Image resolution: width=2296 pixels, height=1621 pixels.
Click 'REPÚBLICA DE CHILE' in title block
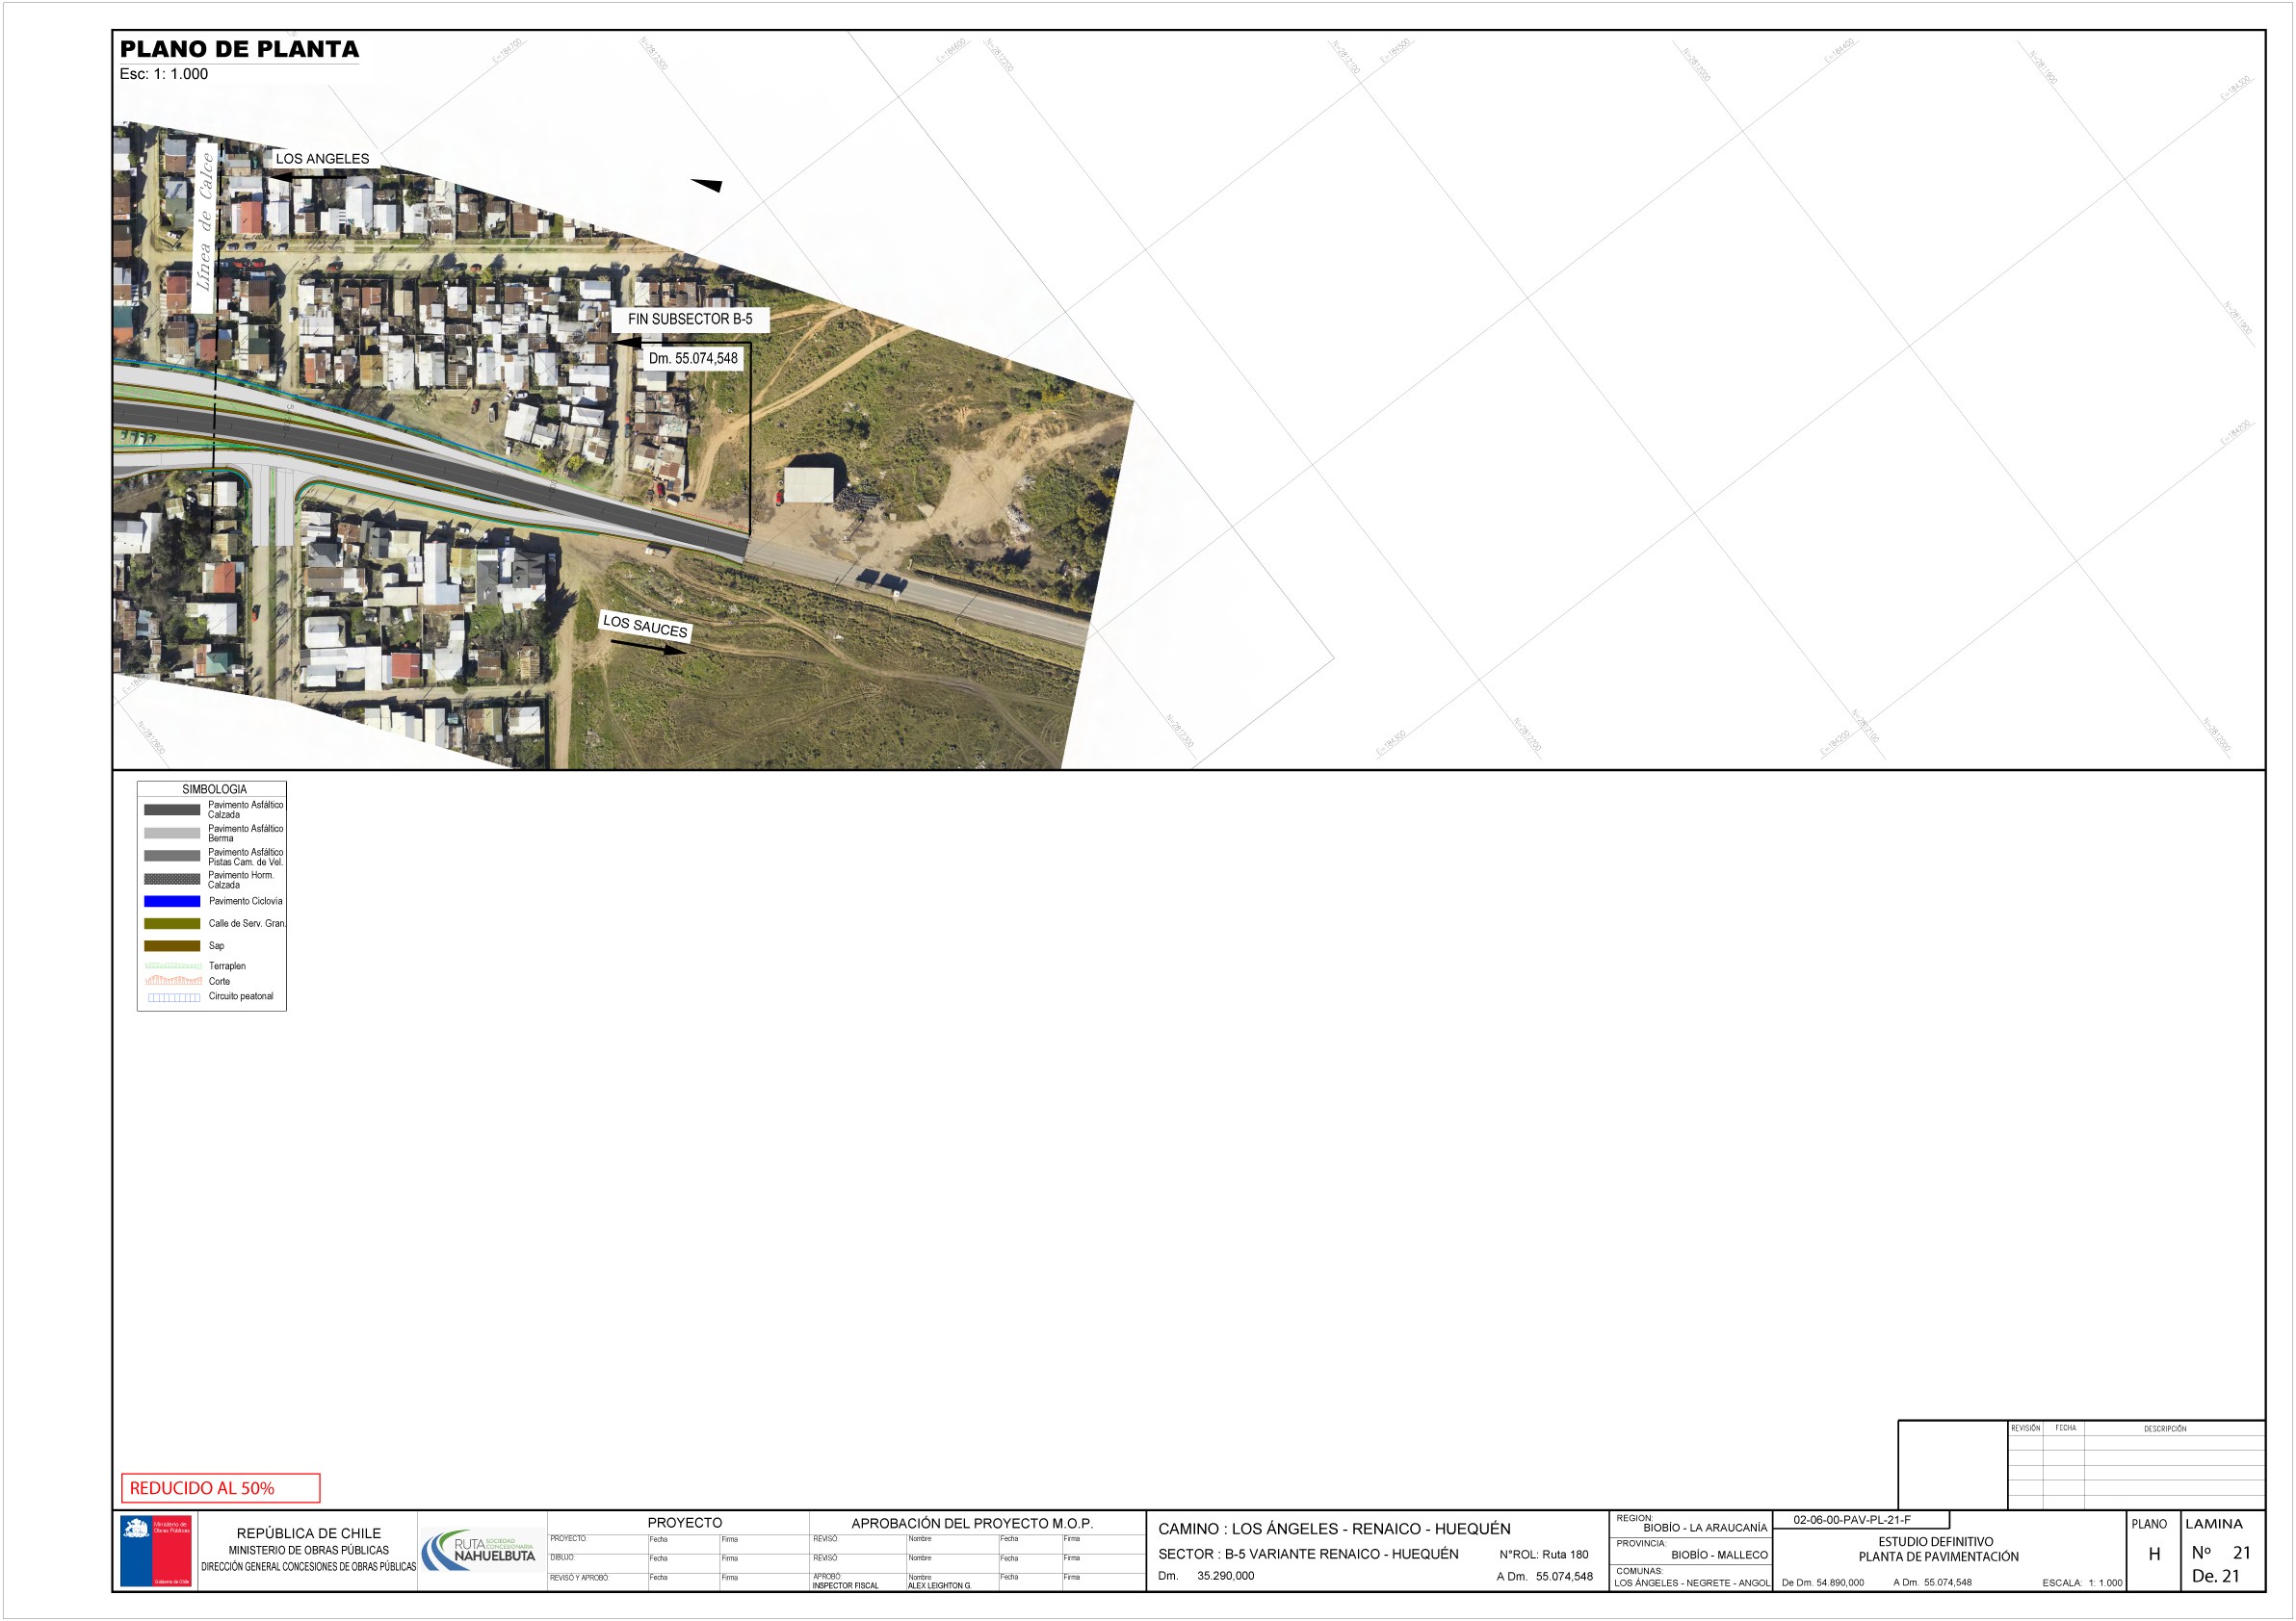tap(308, 1532)
